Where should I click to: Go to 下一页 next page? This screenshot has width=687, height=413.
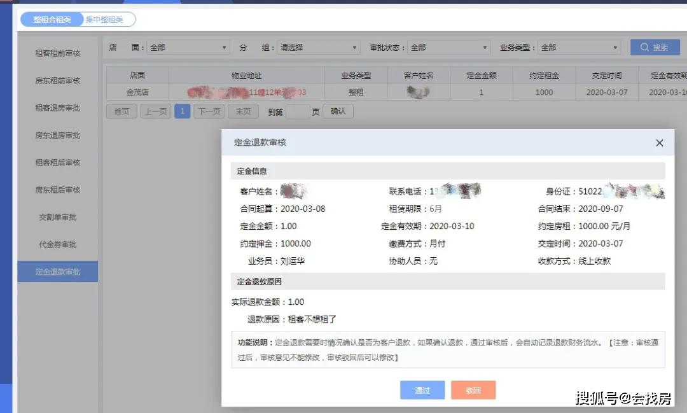click(x=209, y=111)
